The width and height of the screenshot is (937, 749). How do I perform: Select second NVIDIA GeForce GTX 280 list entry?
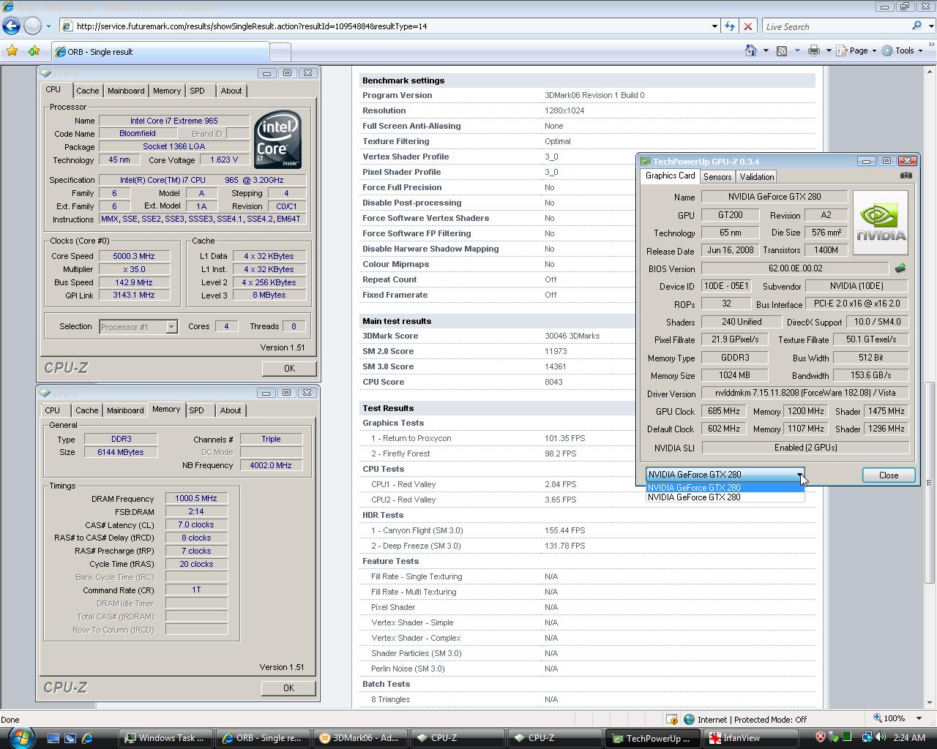[725, 497]
